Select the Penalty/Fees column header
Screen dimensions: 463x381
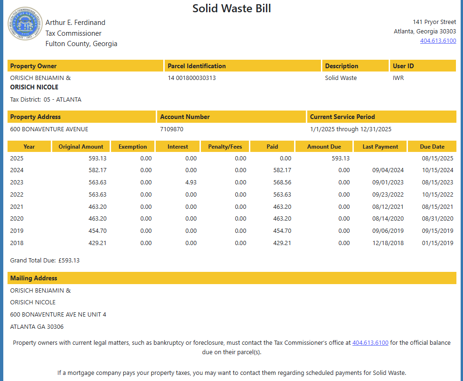click(225, 147)
